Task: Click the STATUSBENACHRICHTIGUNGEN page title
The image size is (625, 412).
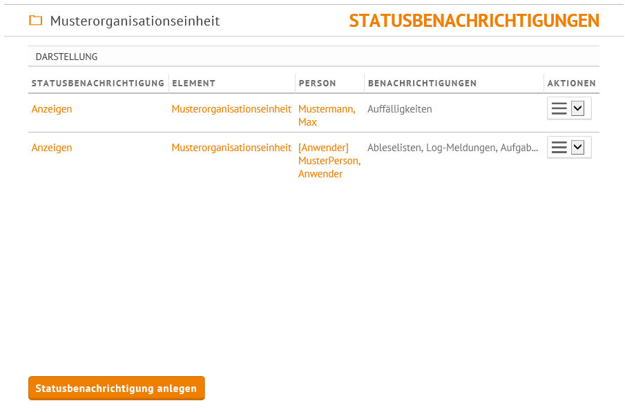Action: coord(474,21)
